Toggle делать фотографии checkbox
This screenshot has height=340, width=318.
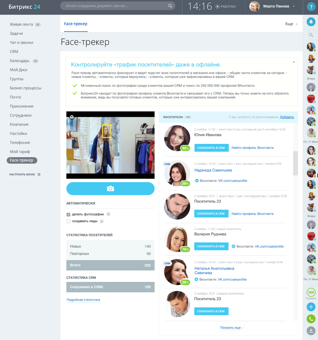tap(69, 214)
